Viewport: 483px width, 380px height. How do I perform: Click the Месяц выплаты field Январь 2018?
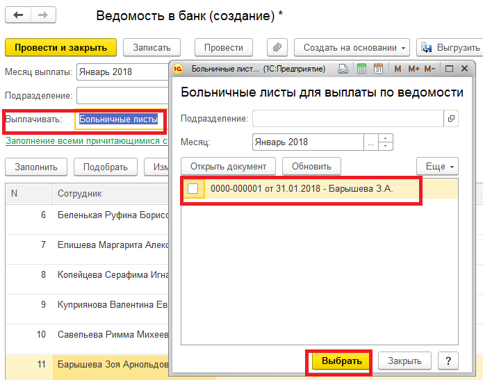pos(122,72)
